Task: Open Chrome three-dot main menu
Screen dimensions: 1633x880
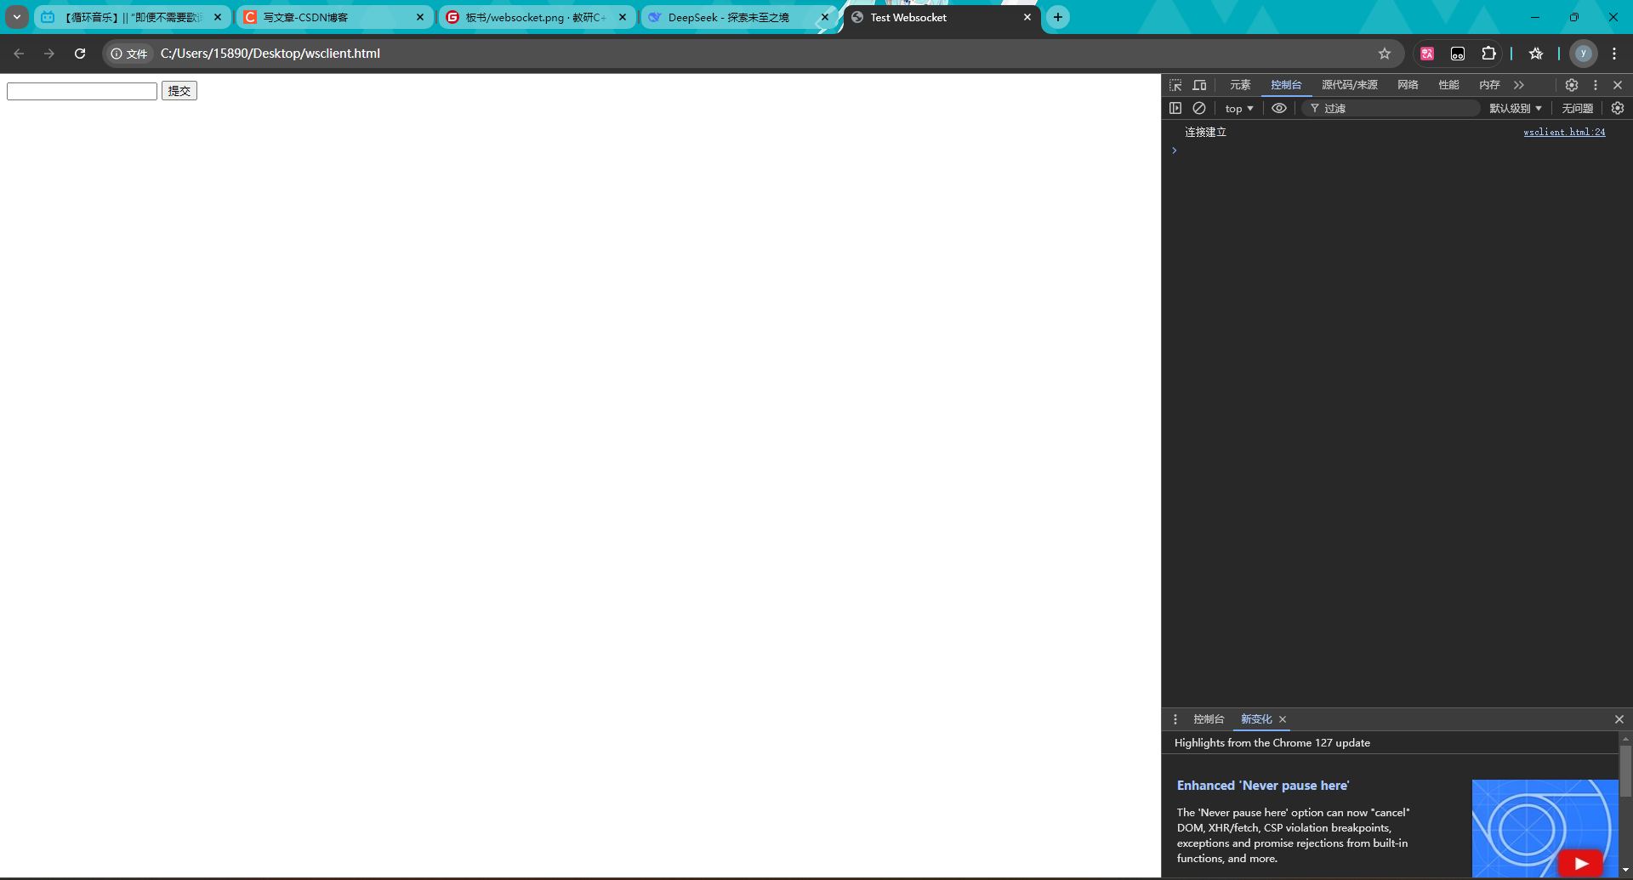Action: point(1614,54)
